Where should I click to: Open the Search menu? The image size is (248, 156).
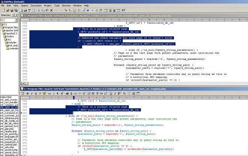pyautogui.click(x=24, y=5)
